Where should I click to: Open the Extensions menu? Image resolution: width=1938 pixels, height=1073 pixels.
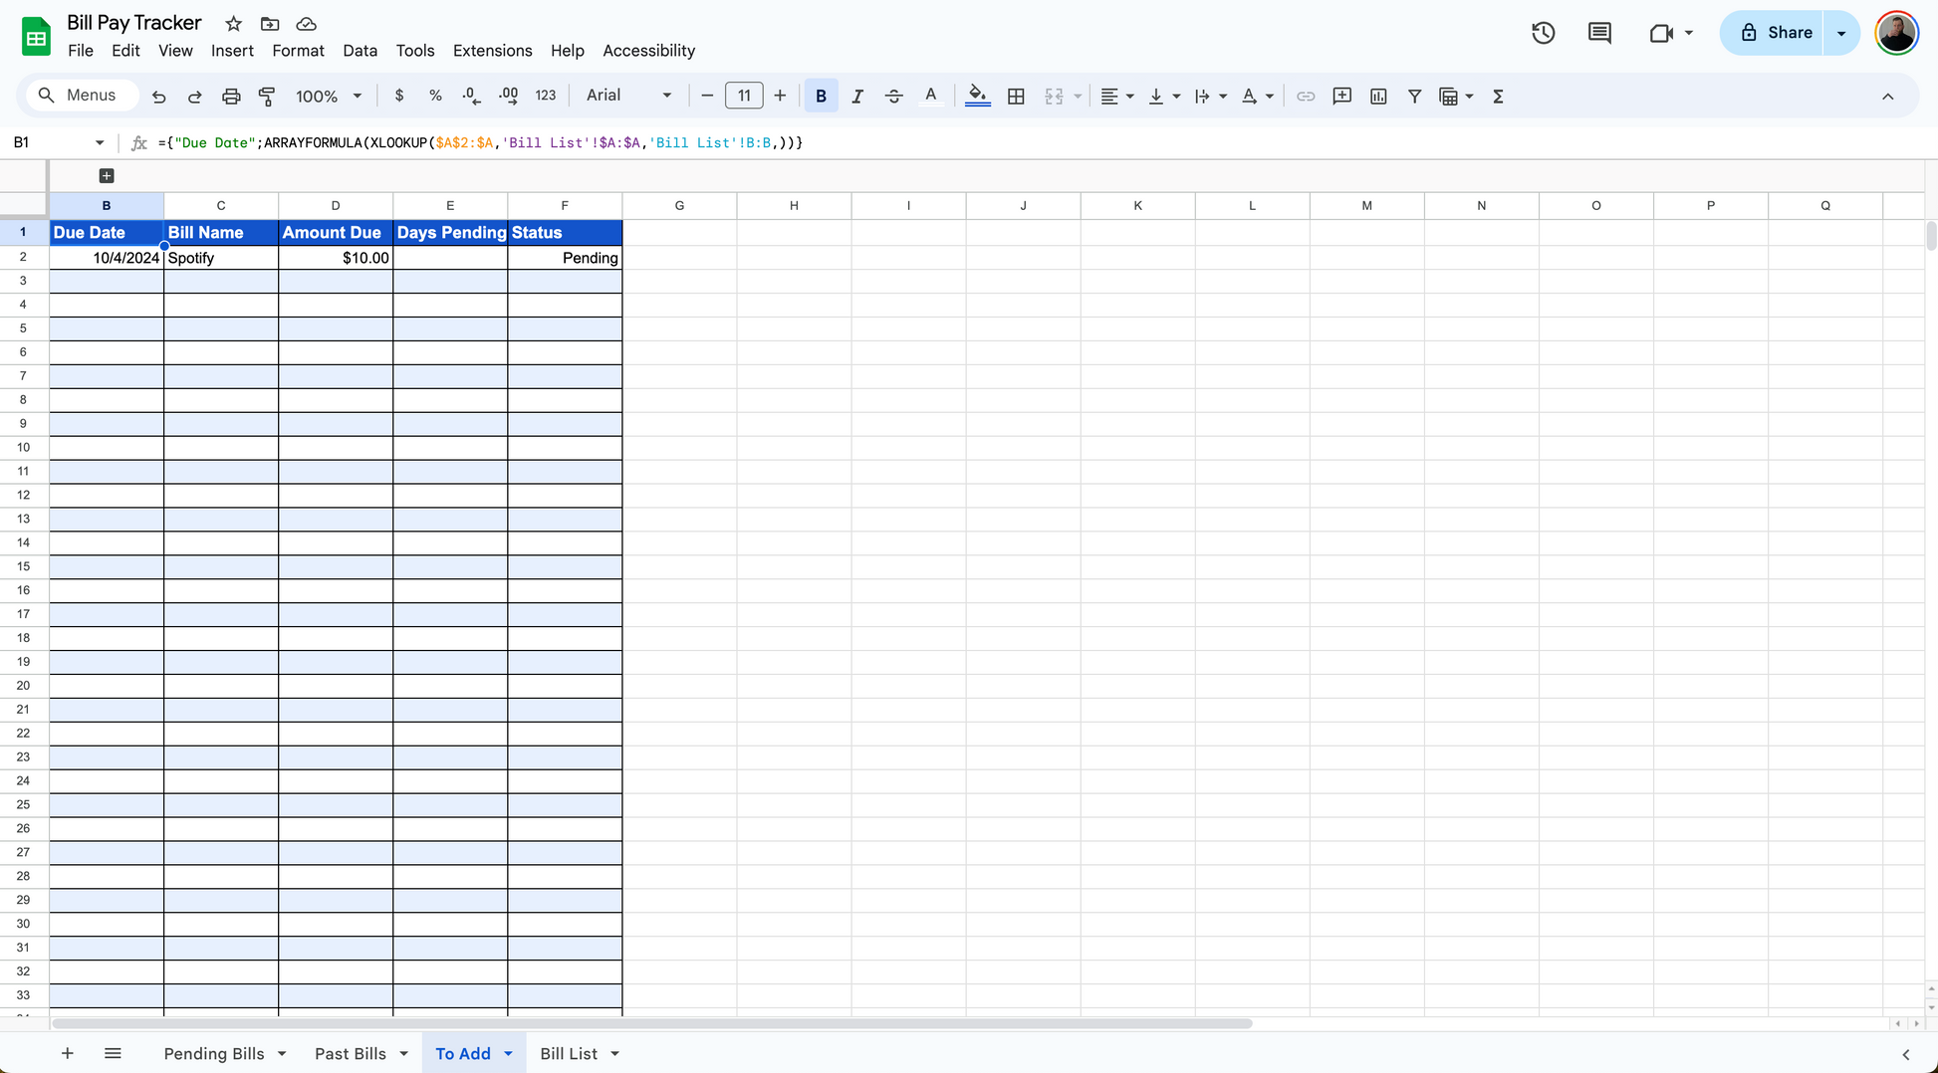tap(492, 51)
